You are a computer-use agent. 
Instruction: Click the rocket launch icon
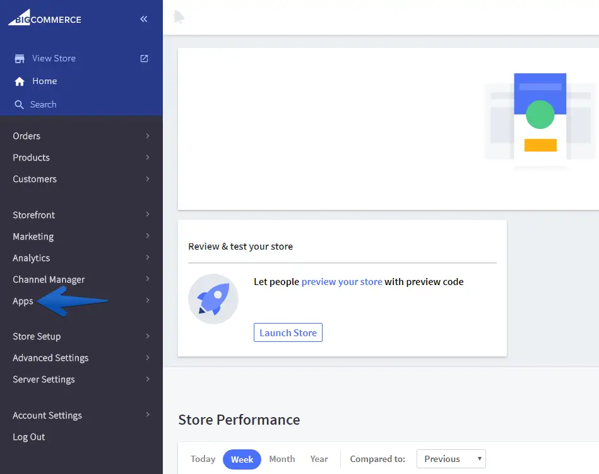(x=213, y=299)
